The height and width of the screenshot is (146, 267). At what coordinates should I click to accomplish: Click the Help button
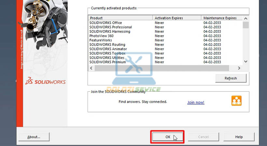(239, 137)
